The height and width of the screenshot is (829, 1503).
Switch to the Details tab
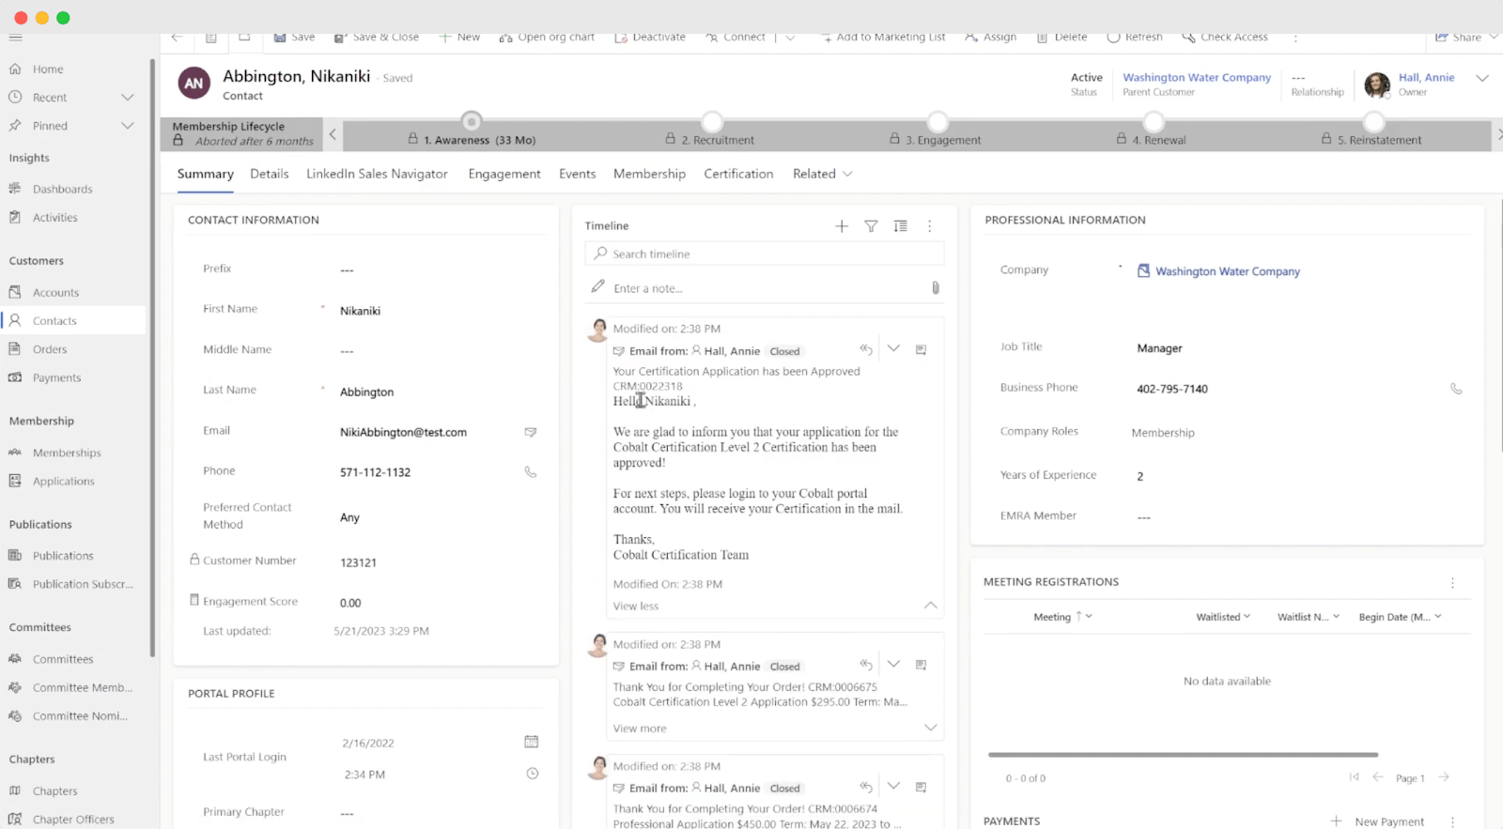coord(270,175)
